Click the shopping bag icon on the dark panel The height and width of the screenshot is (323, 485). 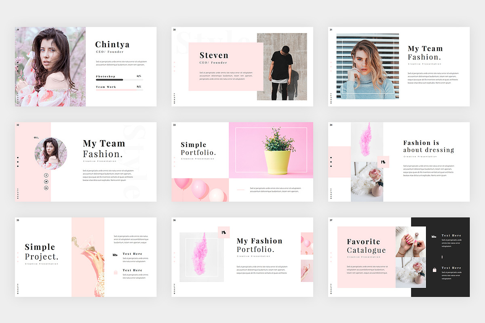point(434,270)
